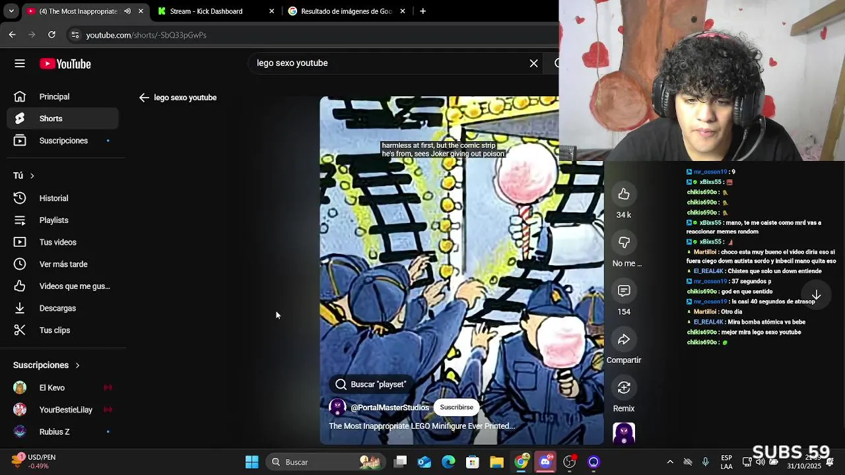Viewport: 845px width, 475px height.
Task: Open the YouTube hamburger menu
Action: (x=20, y=63)
